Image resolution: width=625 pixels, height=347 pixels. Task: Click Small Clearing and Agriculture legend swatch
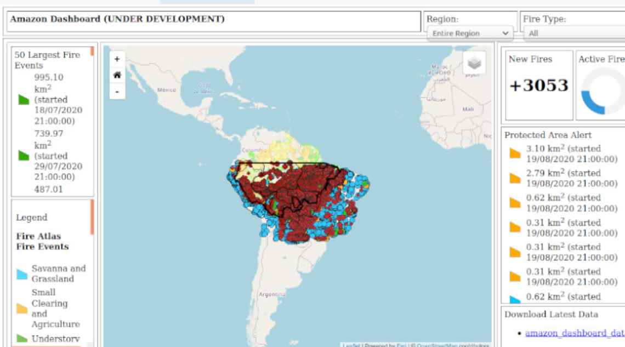coord(22,308)
